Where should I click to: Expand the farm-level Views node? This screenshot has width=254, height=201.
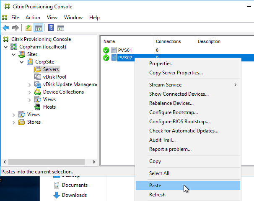(13, 115)
